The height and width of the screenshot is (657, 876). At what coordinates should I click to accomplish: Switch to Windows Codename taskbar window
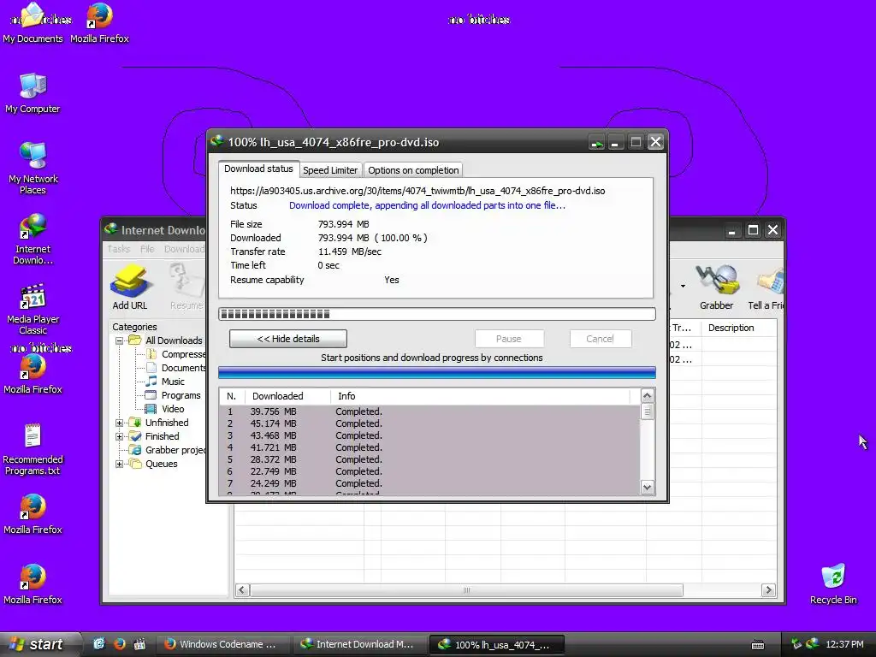coord(222,644)
